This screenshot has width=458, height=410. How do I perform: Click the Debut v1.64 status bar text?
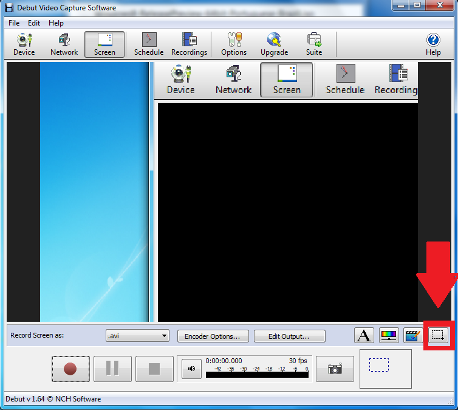[x=53, y=399]
